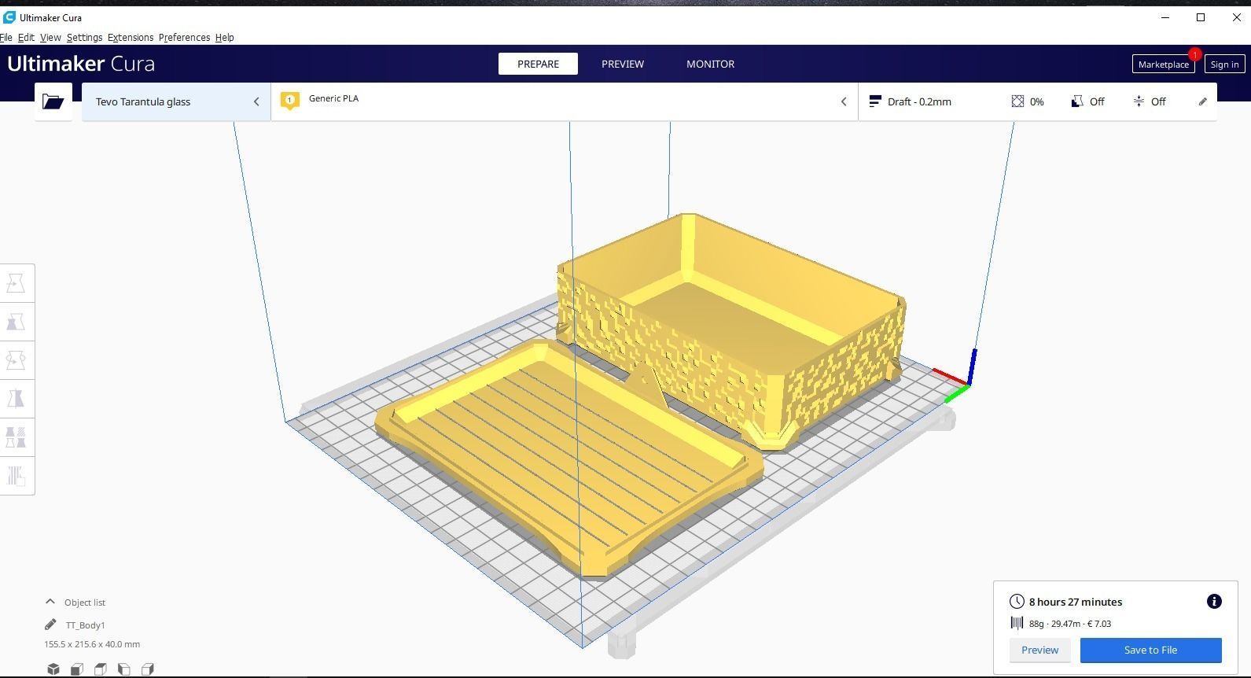
Task: Click the material usage spool icon
Action: (1017, 623)
